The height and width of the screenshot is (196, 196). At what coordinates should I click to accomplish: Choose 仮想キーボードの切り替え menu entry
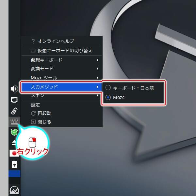62,51
